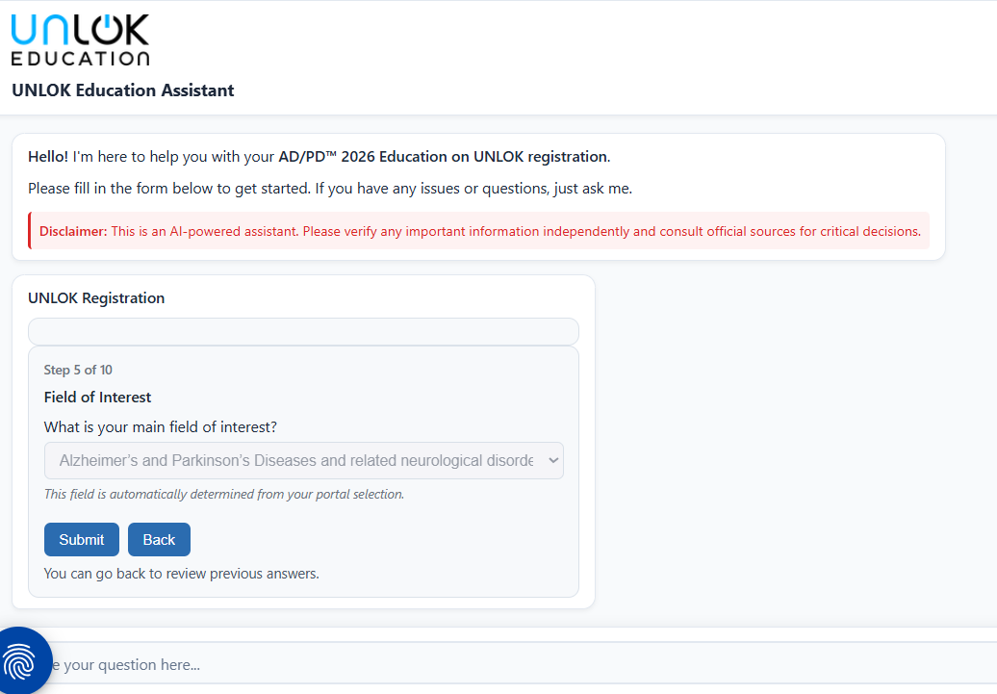Go Back to the previous step
997x694 pixels.
coord(159,540)
